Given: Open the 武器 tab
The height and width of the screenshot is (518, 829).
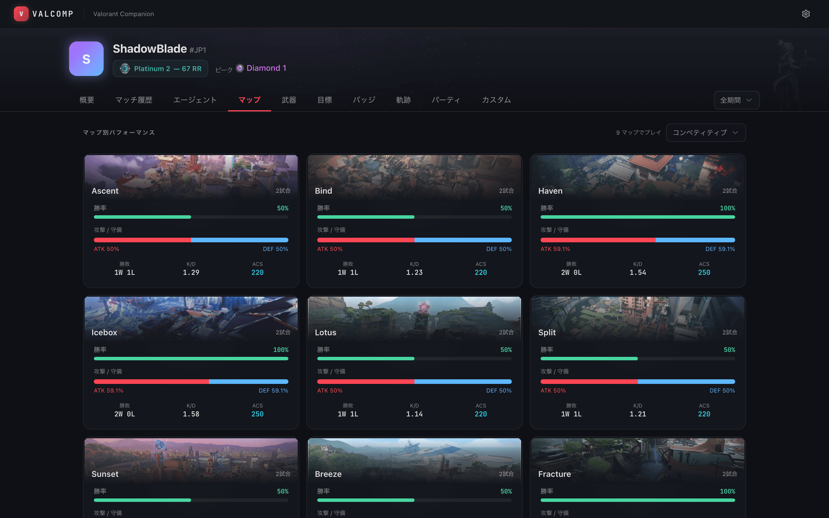Looking at the screenshot, I should click(x=289, y=100).
